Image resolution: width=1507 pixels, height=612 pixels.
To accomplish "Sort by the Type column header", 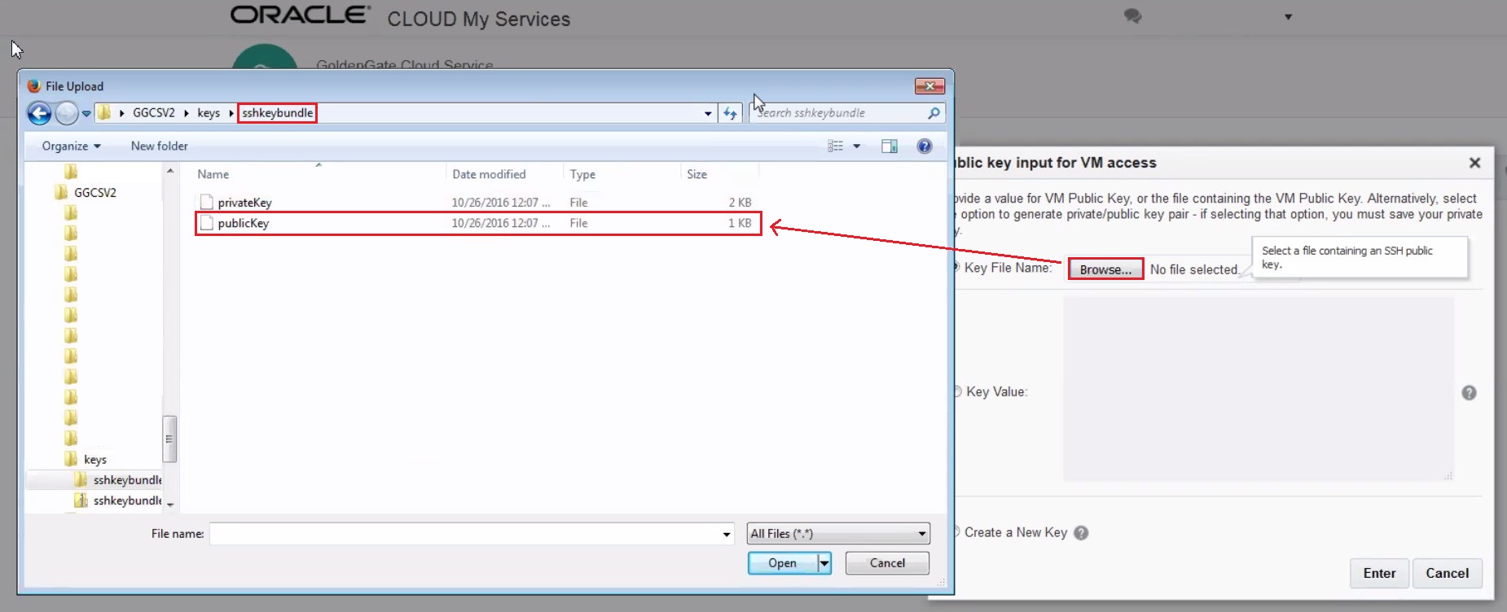I will click(x=582, y=174).
